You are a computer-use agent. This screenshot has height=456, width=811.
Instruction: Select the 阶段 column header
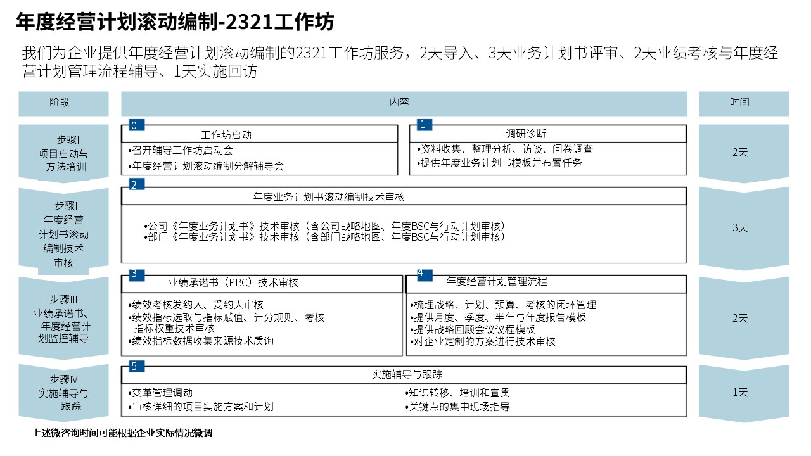[63, 103]
